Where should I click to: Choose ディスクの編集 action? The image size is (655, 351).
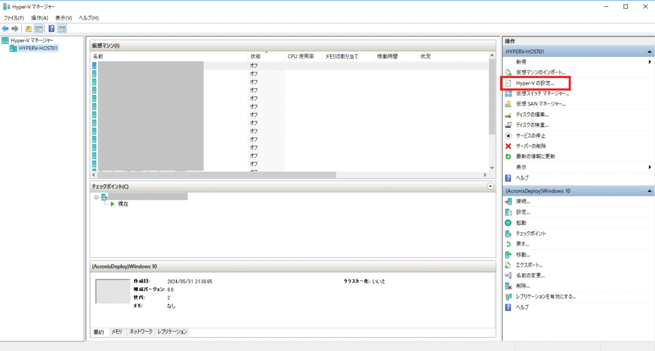pos(532,114)
